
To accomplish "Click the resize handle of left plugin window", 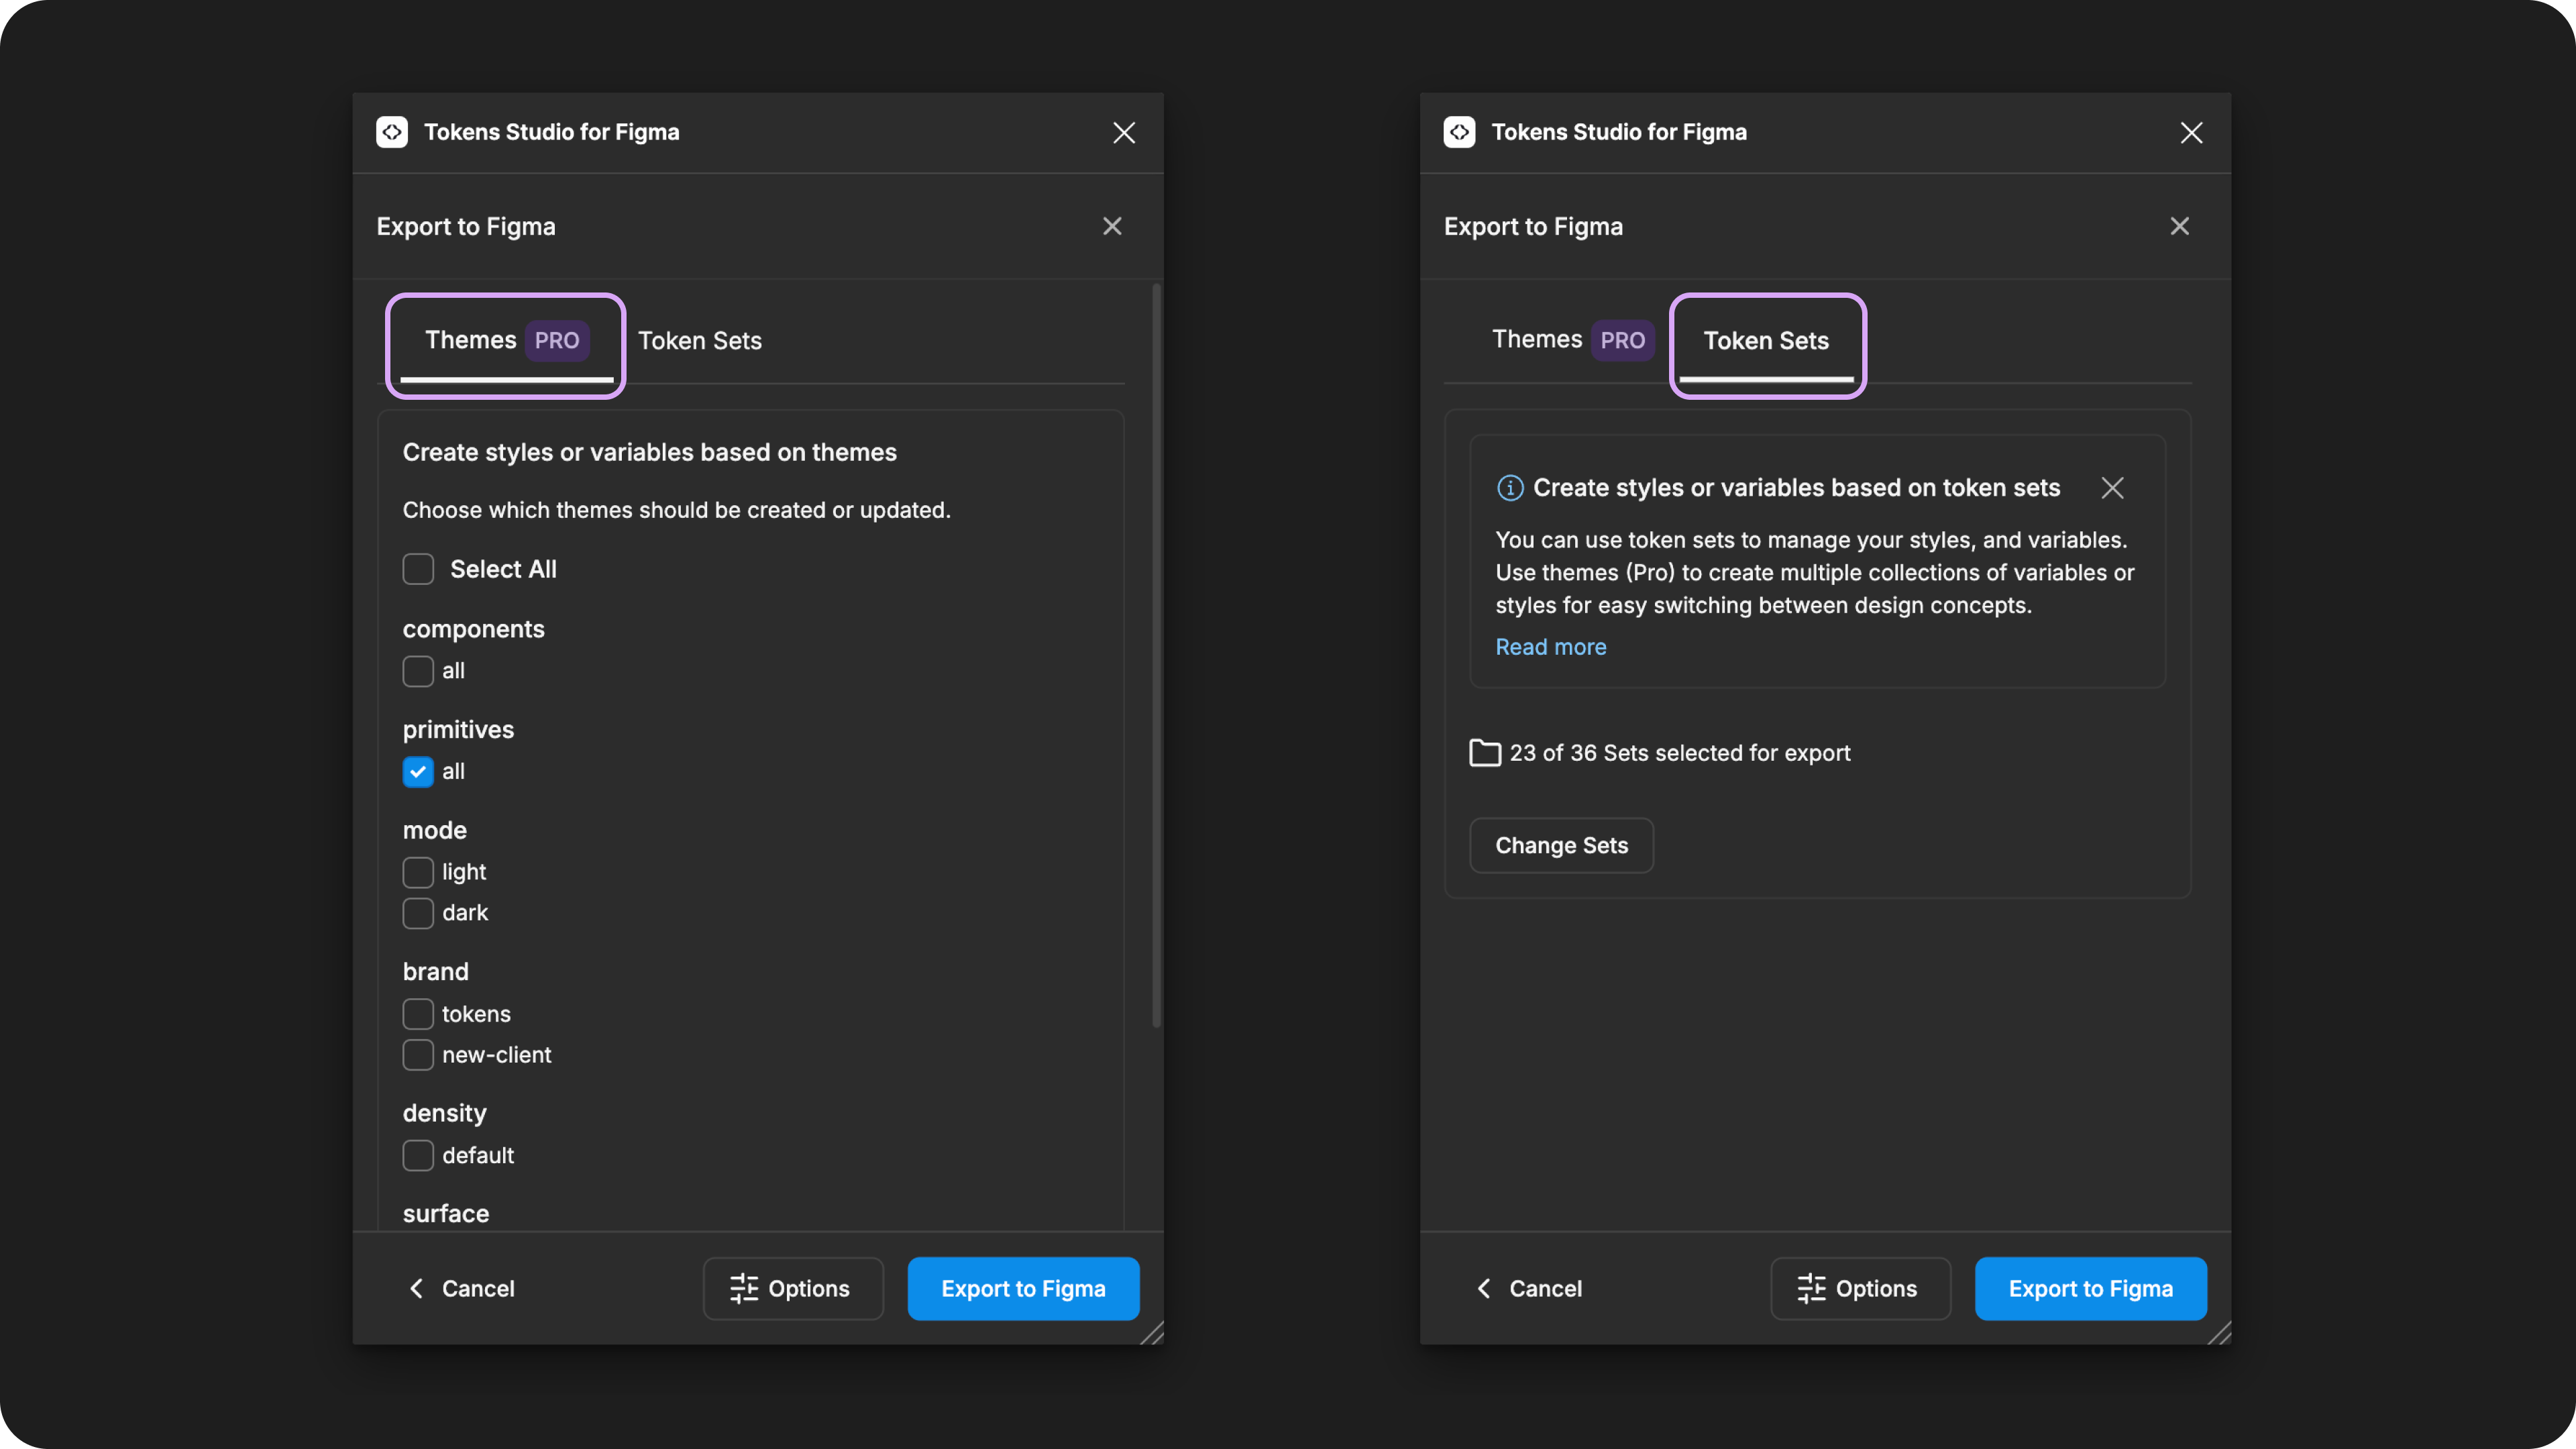I will [x=1152, y=1333].
